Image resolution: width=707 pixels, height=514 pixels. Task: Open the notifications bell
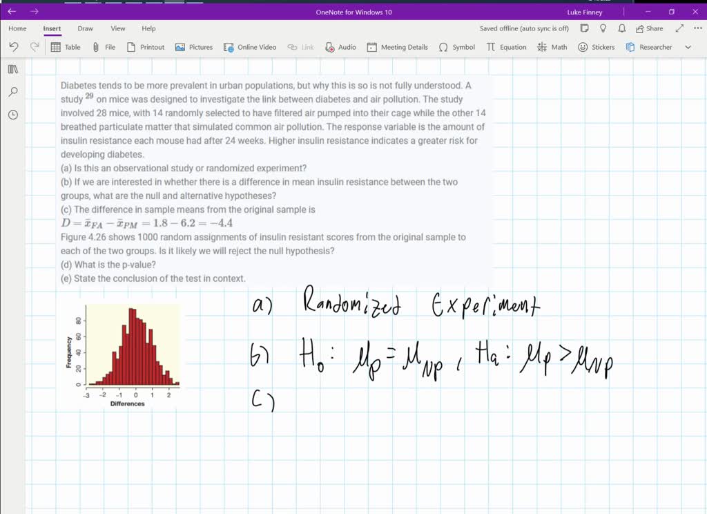click(621, 28)
